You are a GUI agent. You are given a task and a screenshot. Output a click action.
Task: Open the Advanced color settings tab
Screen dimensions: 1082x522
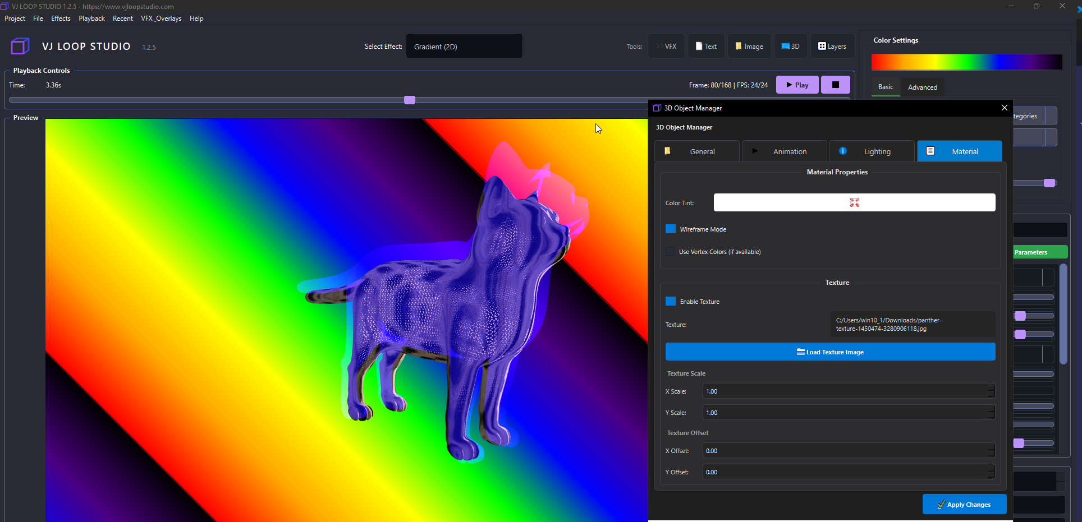pyautogui.click(x=923, y=87)
